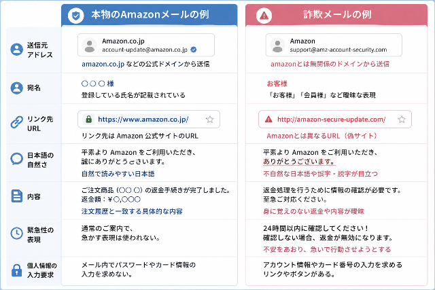Click the 緊急性の表現 clock icon
The width and height of the screenshot is (435, 290).
pos(16,233)
